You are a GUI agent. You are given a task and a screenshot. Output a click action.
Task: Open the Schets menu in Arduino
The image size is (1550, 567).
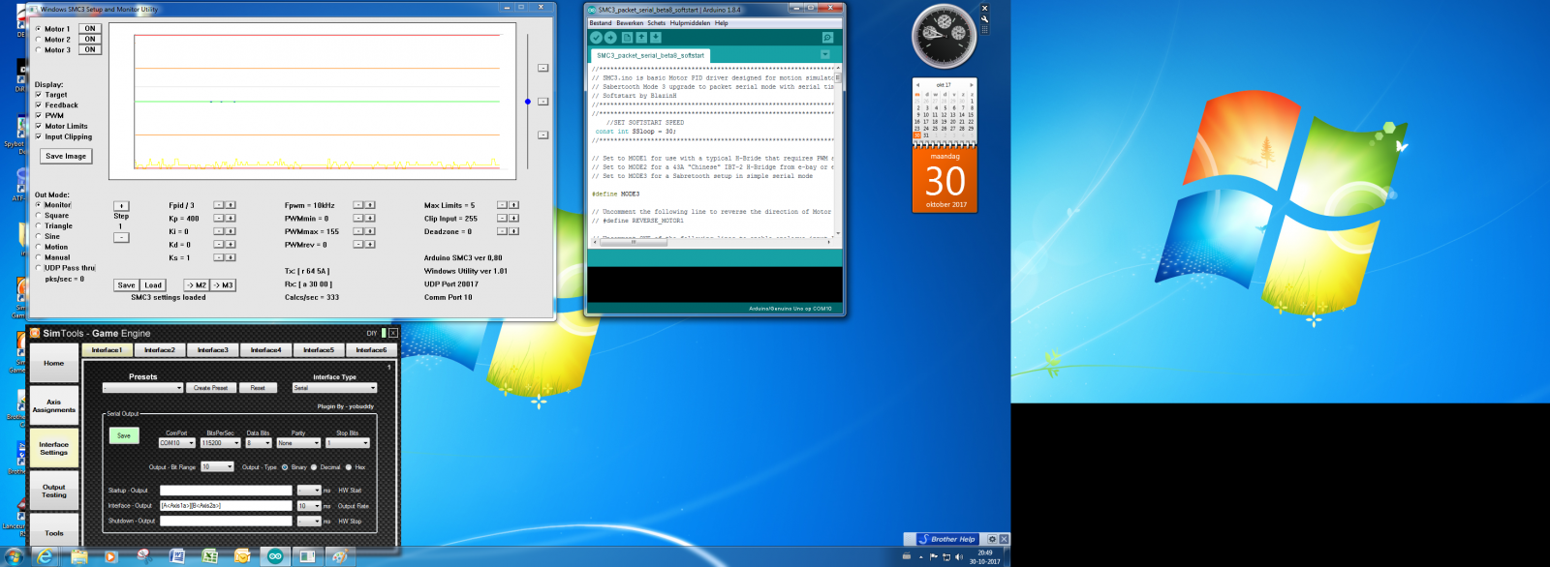657,23
